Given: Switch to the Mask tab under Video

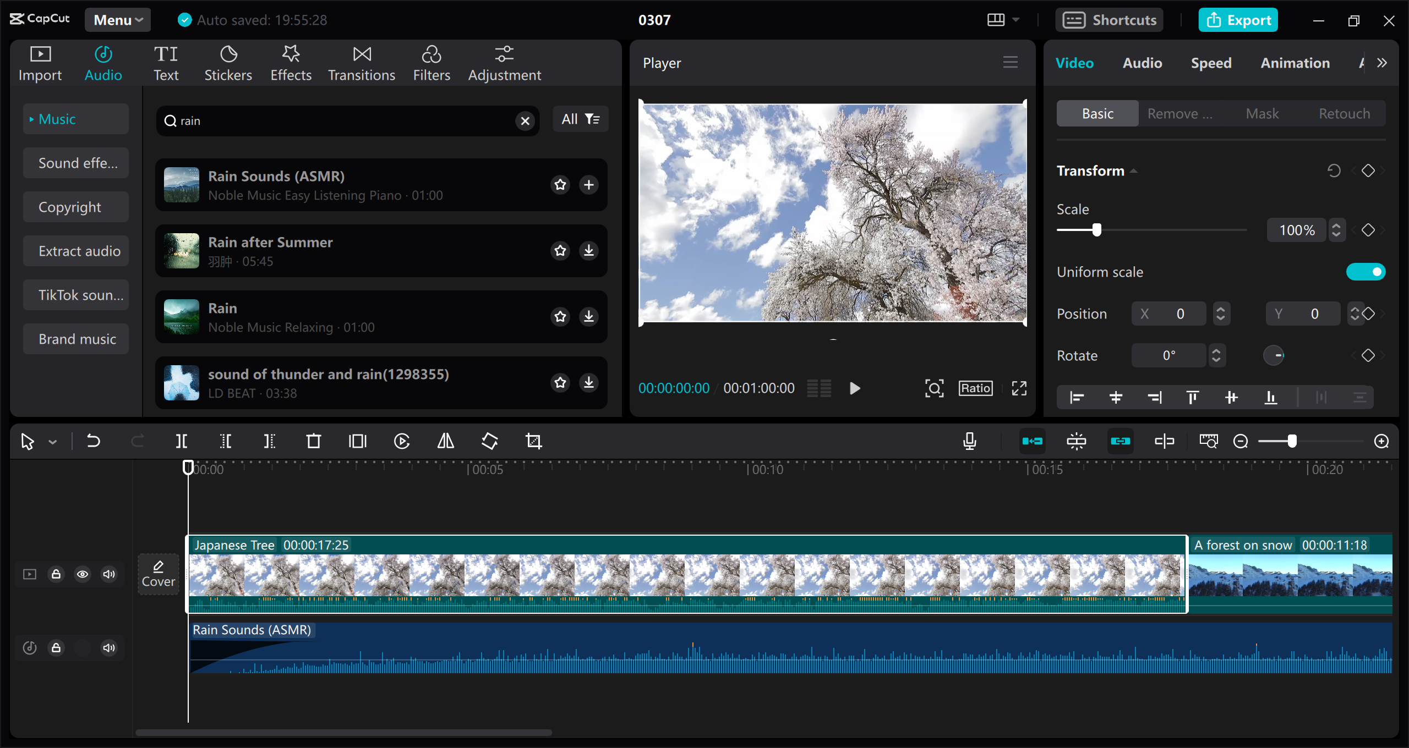Looking at the screenshot, I should pos(1263,113).
